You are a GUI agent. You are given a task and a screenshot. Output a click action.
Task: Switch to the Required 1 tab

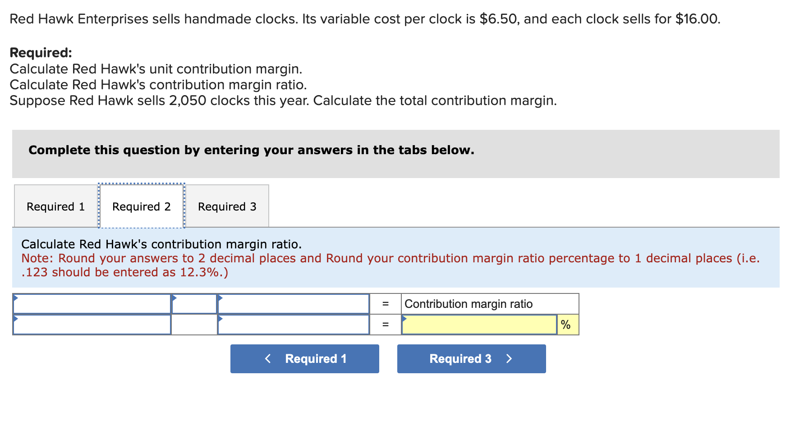point(55,206)
